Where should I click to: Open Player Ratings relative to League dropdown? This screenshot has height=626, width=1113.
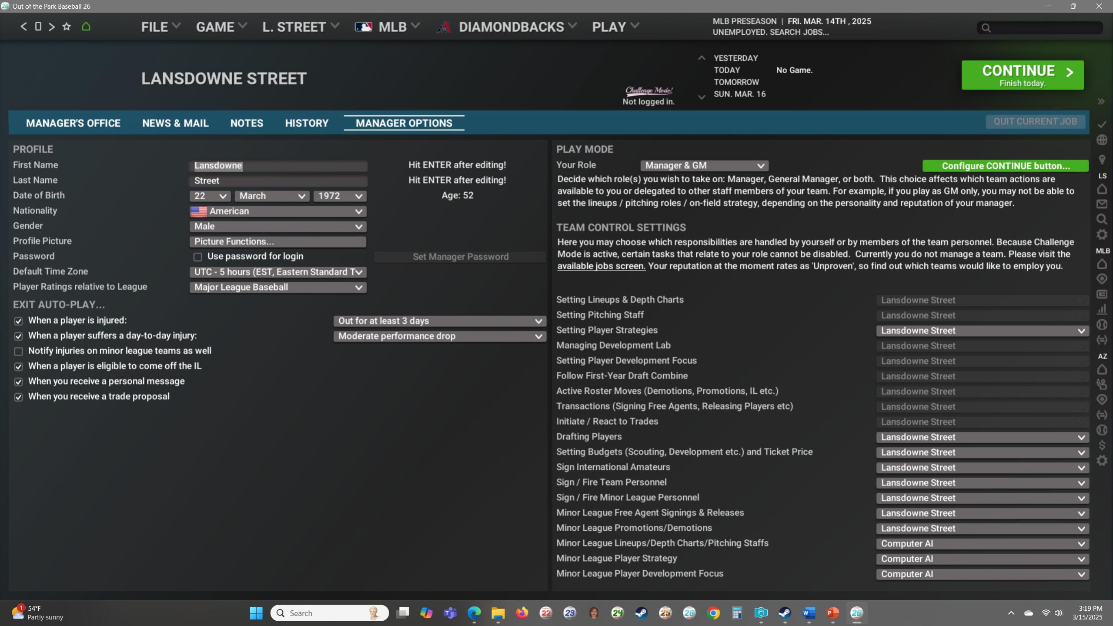coord(278,288)
